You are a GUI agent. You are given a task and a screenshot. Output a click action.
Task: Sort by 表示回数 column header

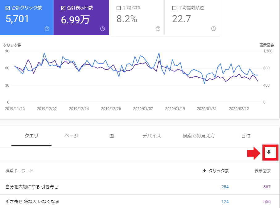pyautogui.click(x=262, y=171)
